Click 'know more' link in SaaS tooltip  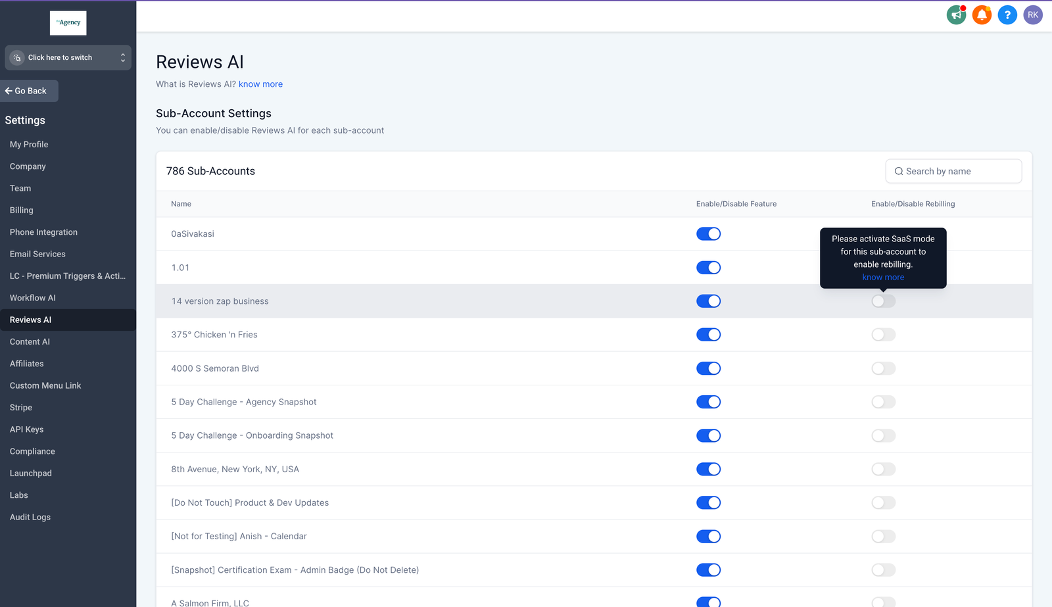point(883,278)
